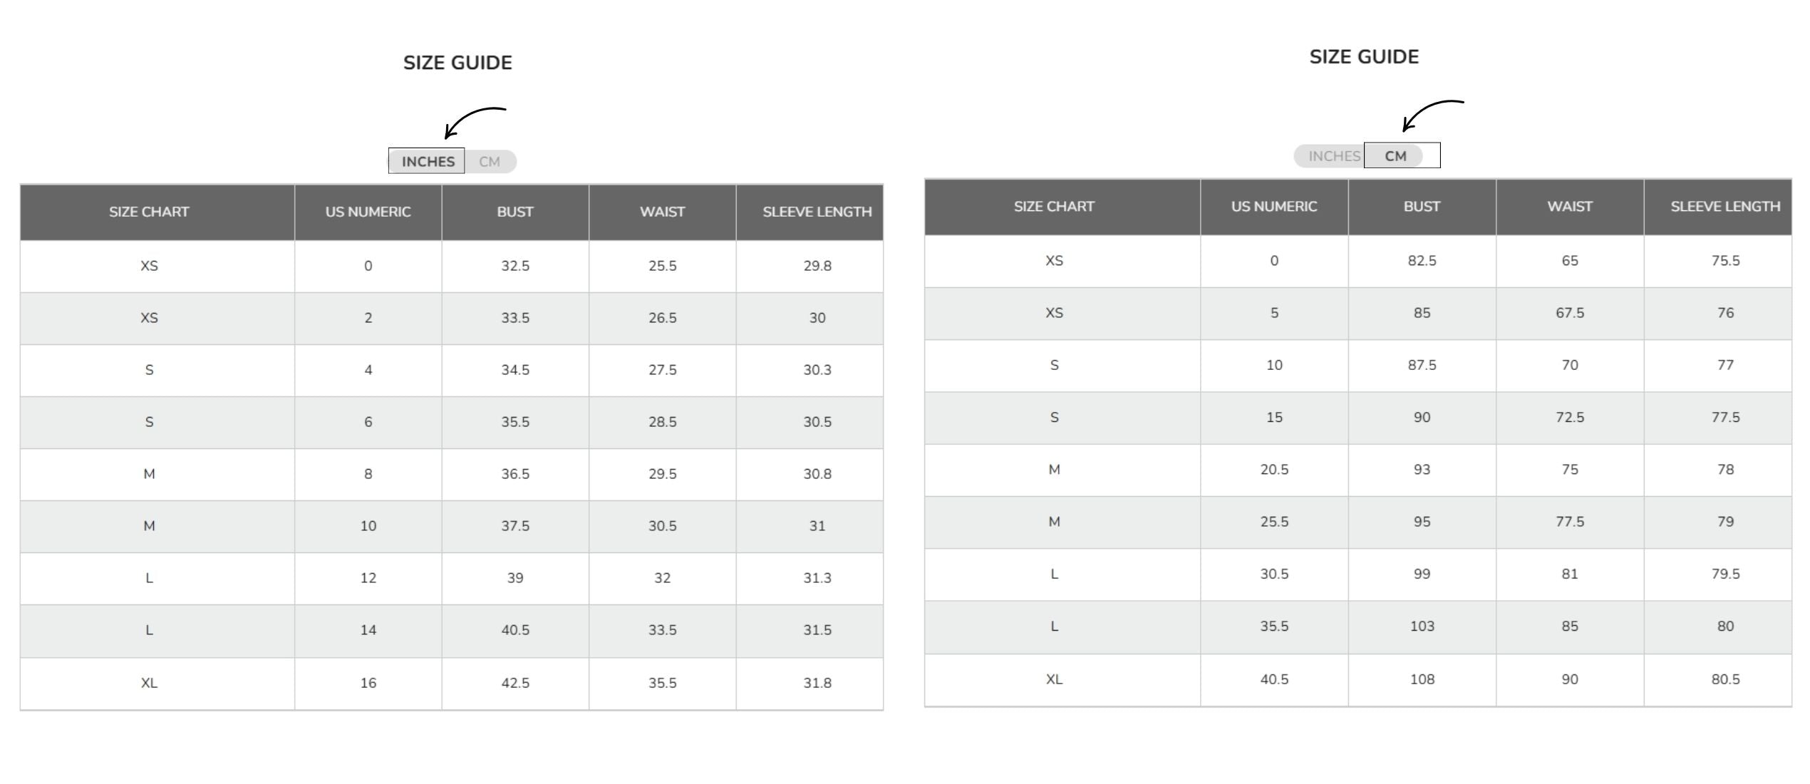This screenshot has width=1810, height=784.
Task: Click the US numeric 16 cell
Action: click(368, 683)
